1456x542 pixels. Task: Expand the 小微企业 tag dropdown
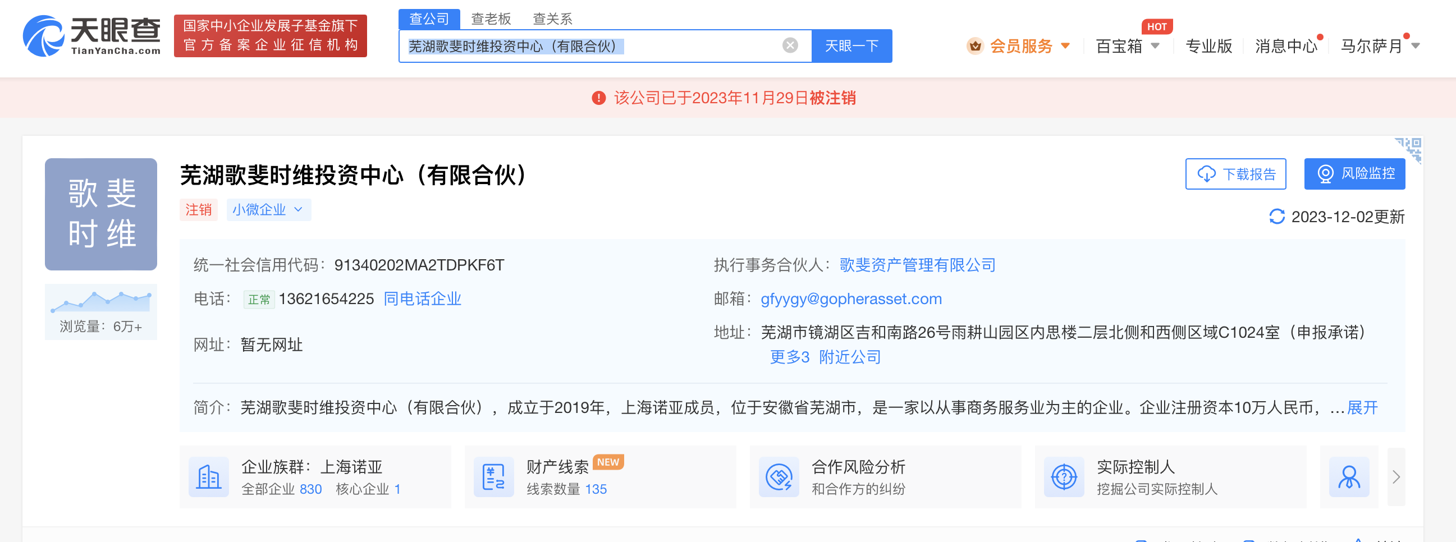click(x=268, y=210)
